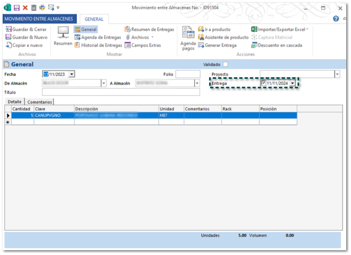This screenshot has width=351, height=255.
Task: Click the Rack column header
Action: 240,109
